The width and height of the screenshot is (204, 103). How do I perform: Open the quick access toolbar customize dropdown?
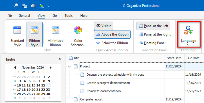(48, 6)
